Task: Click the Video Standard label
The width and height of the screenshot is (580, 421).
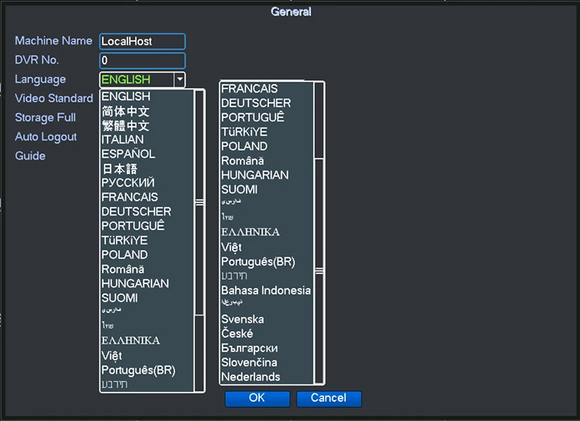Action: (54, 98)
